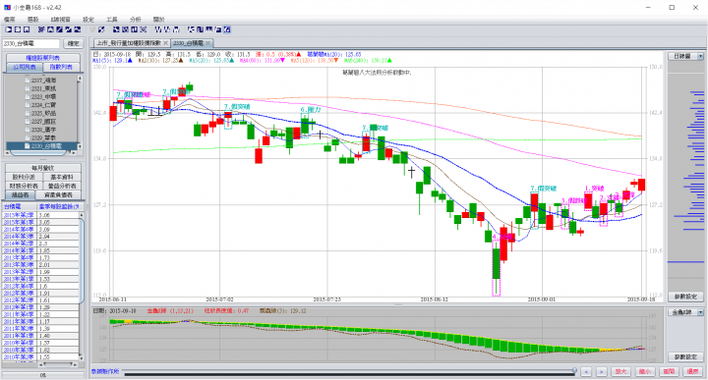Click the 確定 confirm button
The image size is (708, 380).
click(73, 43)
